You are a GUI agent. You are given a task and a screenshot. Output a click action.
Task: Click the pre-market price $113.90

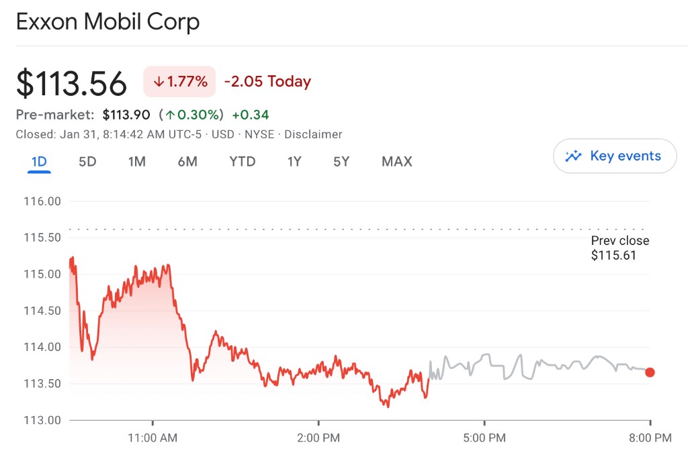tap(126, 115)
